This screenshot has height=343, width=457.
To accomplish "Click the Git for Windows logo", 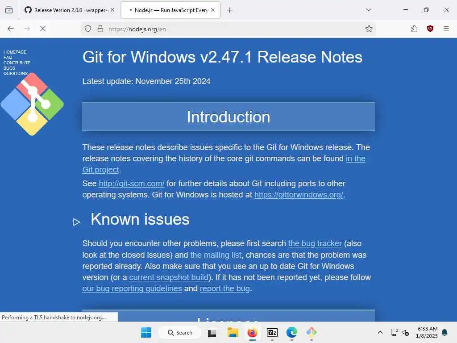I will coord(32,104).
